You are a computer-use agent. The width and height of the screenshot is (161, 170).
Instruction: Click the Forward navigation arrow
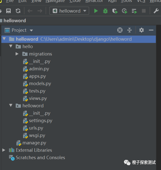pos(40,11)
